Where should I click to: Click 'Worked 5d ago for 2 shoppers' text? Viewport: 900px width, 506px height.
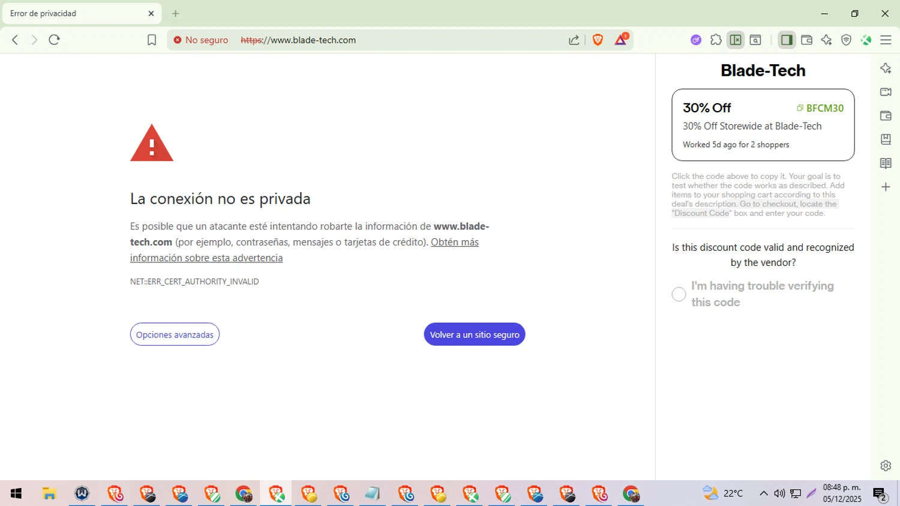click(x=736, y=145)
